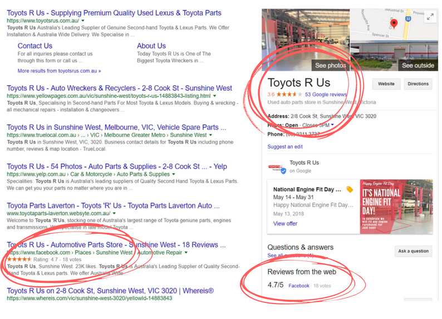Expand the yellowpages.com.au URL dropdown arrow
442x319 pixels.
(x=214, y=96)
